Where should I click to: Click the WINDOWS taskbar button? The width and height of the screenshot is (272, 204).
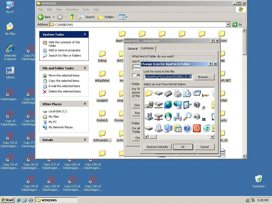(56, 200)
